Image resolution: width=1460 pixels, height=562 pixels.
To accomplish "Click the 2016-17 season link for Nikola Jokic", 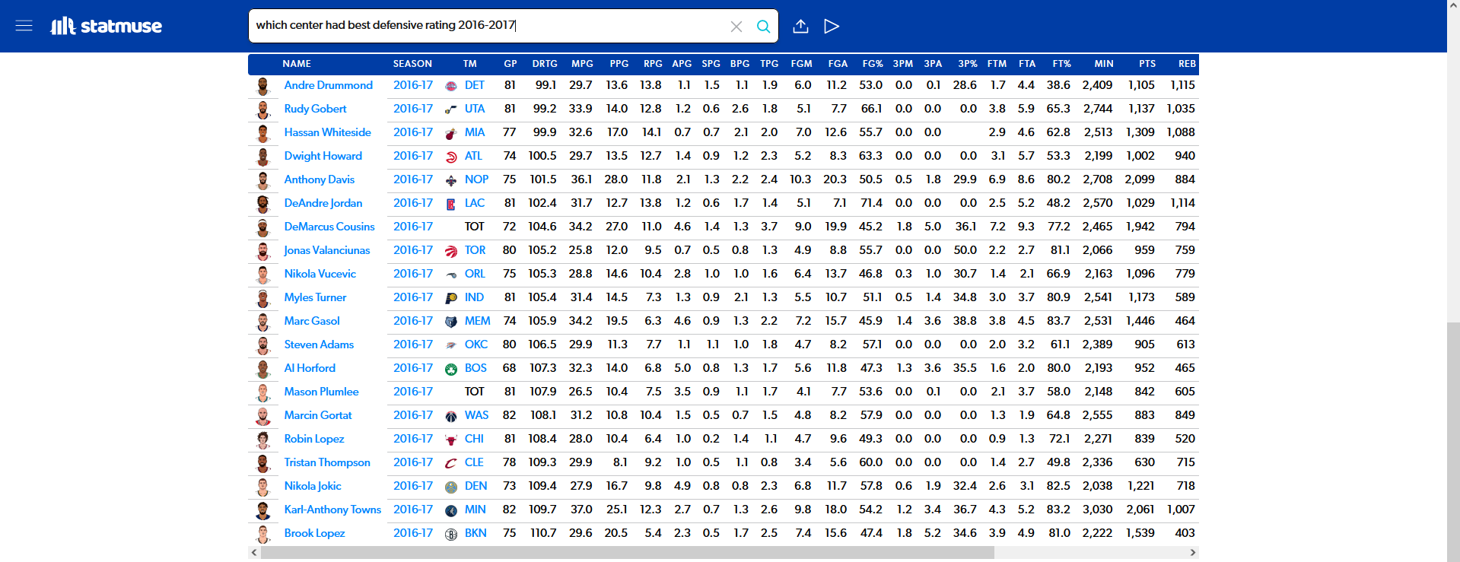I will click(412, 486).
